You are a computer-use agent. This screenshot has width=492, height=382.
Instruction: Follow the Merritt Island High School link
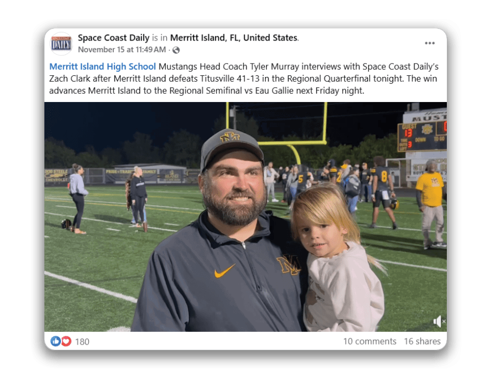[103, 67]
